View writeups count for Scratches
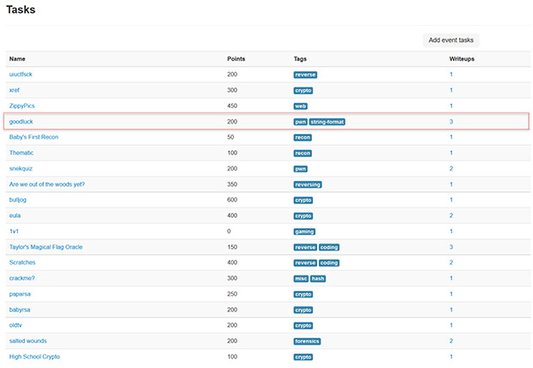This screenshot has width=533, height=368. (x=451, y=262)
